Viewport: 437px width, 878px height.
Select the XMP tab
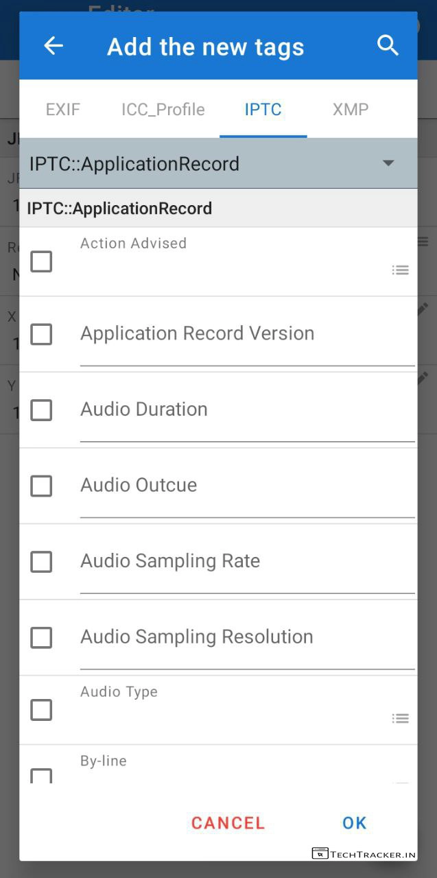click(351, 110)
